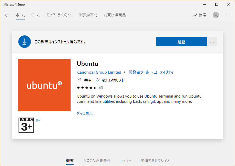
Task: Launch Ubuntu with the 起動 button
Action: [181, 42]
